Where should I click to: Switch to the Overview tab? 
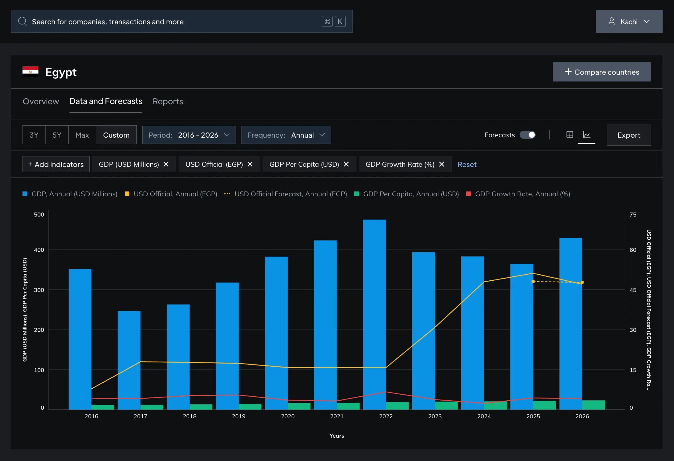[41, 101]
